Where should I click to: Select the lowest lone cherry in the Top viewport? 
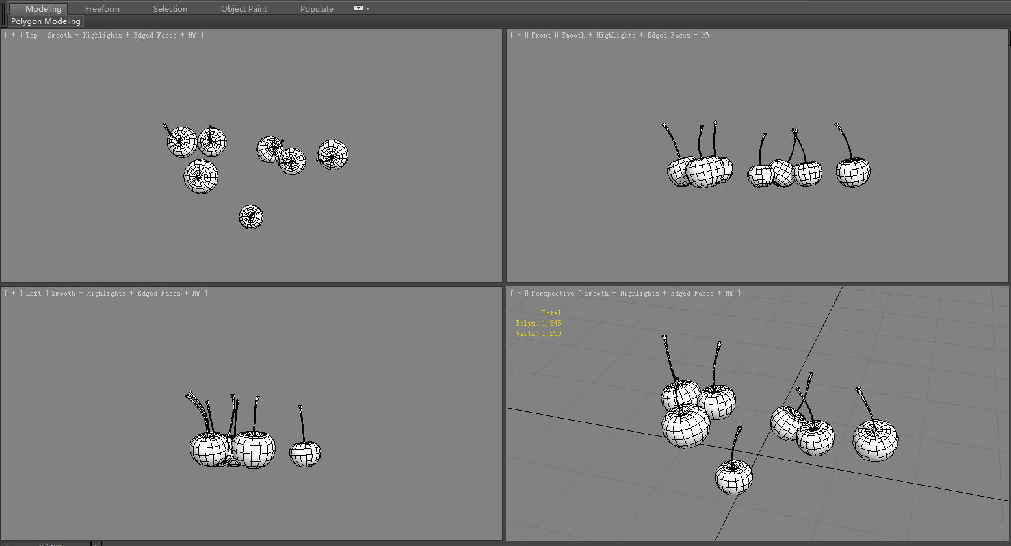[251, 217]
